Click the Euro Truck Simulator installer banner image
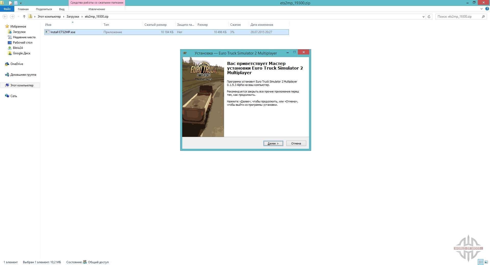Viewport: 490px width, 265px height. [x=203, y=97]
